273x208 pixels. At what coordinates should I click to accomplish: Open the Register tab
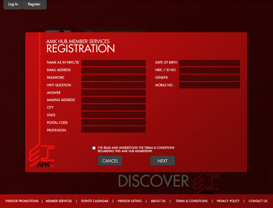(34, 5)
